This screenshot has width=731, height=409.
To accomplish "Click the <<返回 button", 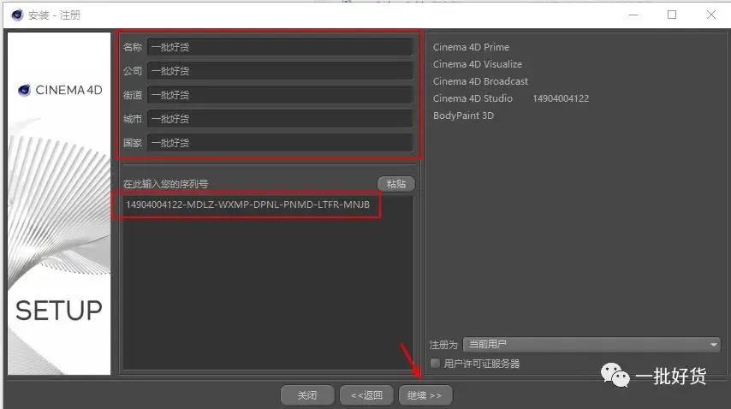I will pyautogui.click(x=366, y=395).
